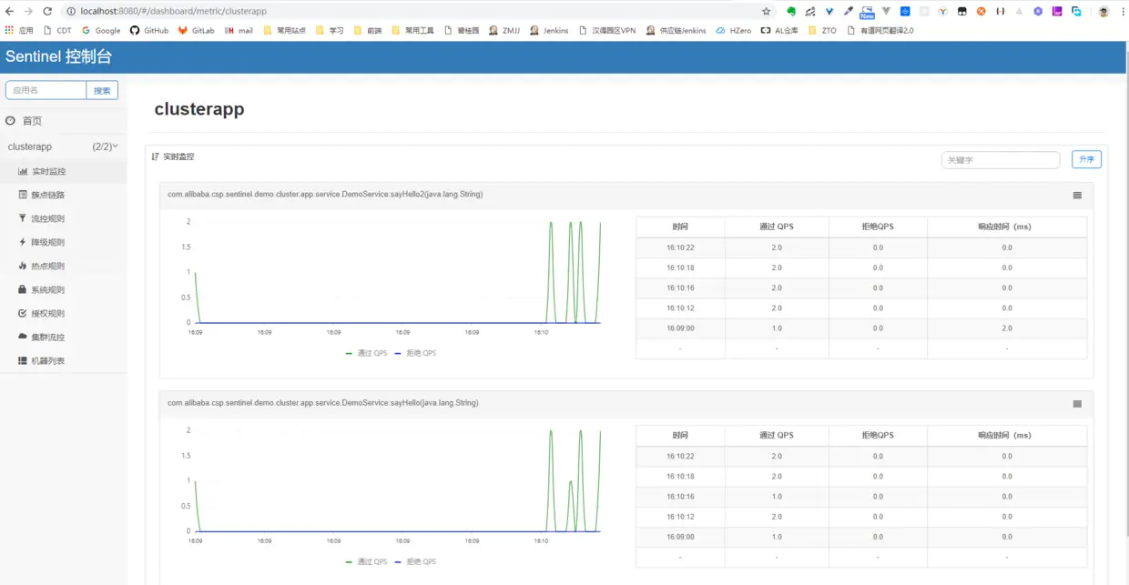This screenshot has height=585, width=1129.
Task: Bookmark this page with star icon
Action: tap(766, 11)
